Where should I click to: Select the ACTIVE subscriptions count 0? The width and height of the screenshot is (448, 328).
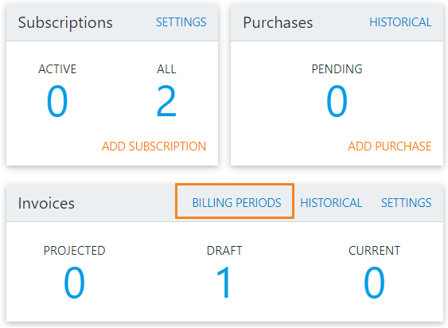(57, 101)
